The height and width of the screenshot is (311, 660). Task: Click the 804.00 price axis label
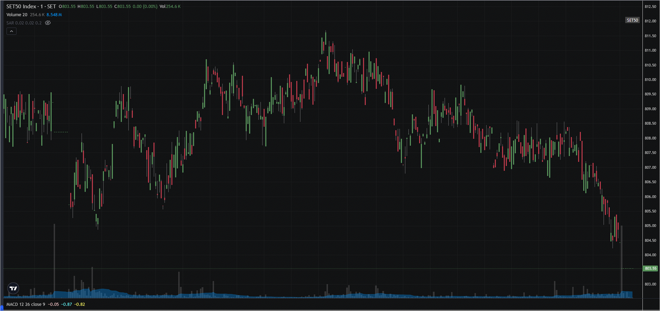(x=650, y=255)
